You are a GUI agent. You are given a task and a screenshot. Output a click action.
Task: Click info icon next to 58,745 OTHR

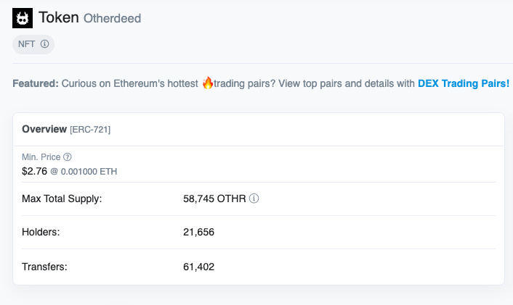click(254, 199)
